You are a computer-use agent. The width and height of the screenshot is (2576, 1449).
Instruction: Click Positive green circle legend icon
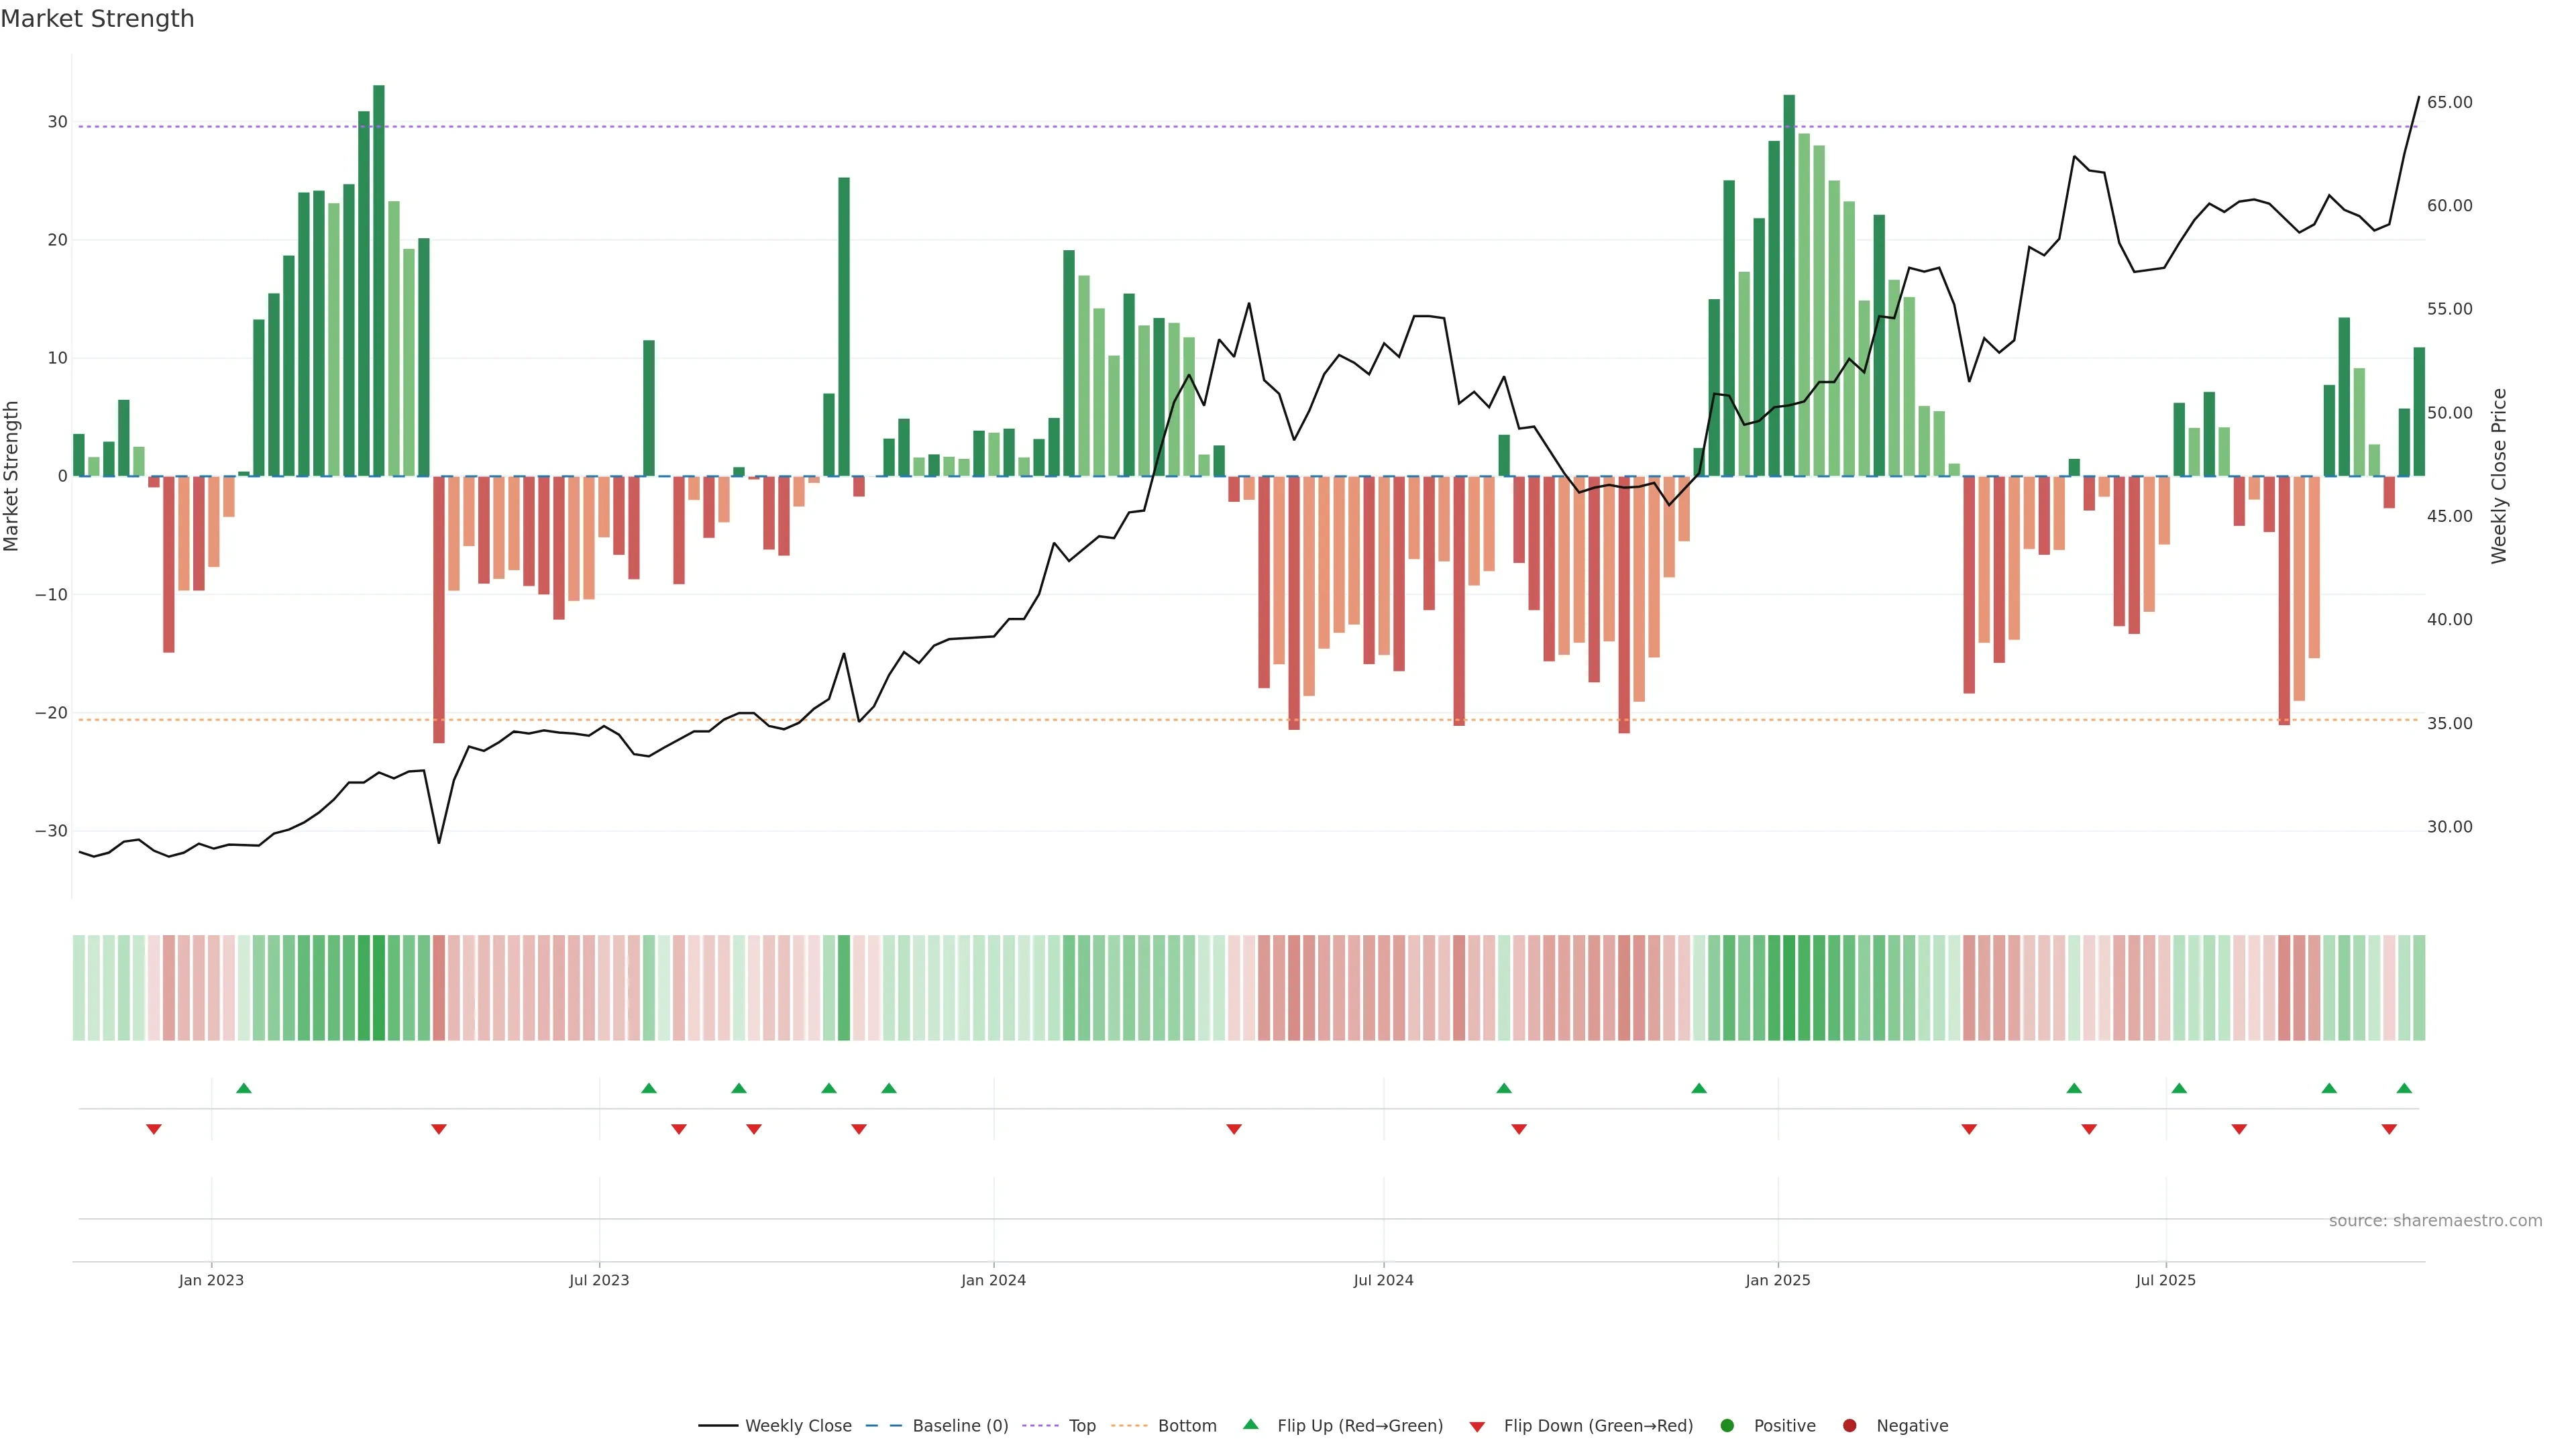pyautogui.click(x=1727, y=1425)
